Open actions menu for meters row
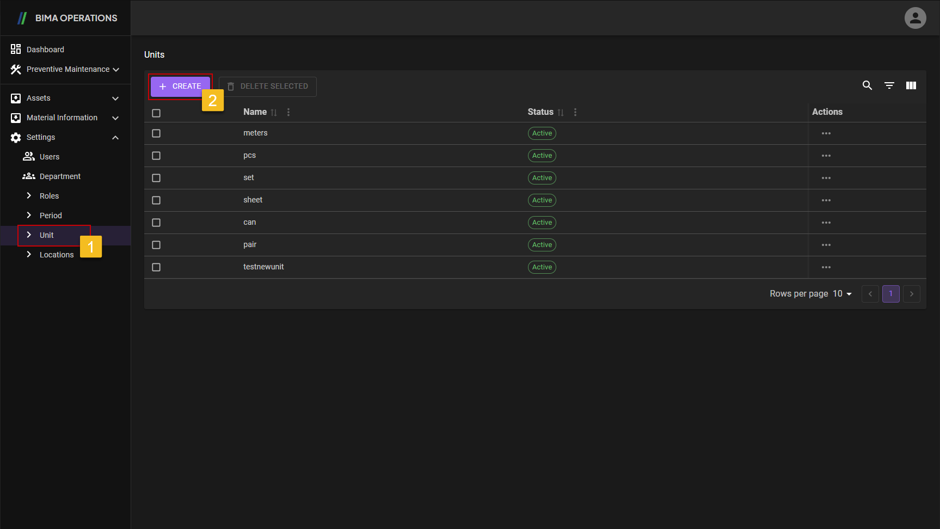 [x=826, y=133]
